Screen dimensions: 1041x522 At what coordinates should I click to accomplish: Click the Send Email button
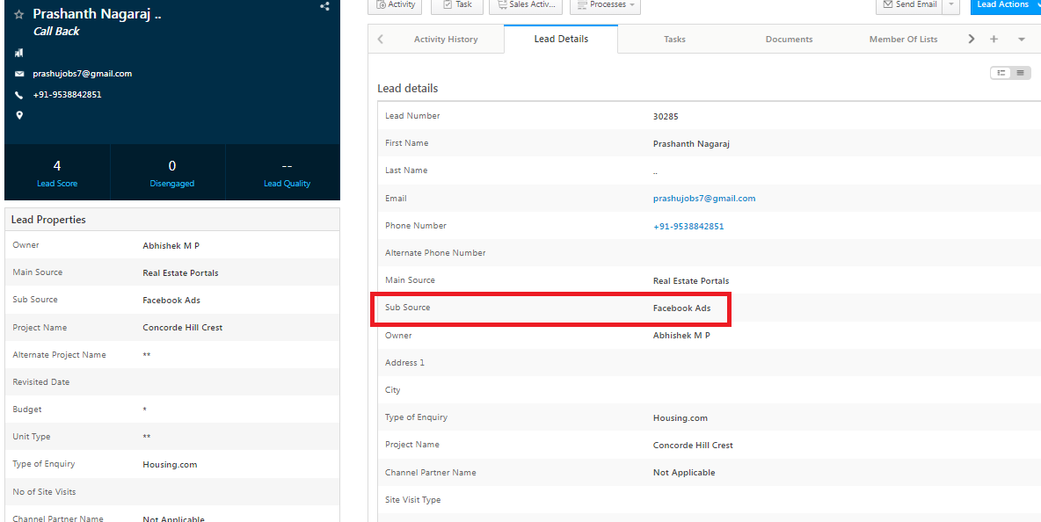tap(909, 4)
